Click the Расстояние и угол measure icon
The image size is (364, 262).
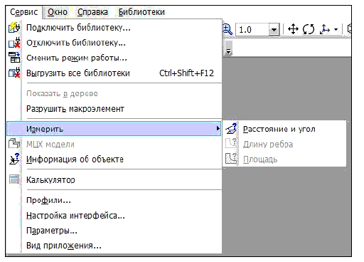tap(231, 129)
